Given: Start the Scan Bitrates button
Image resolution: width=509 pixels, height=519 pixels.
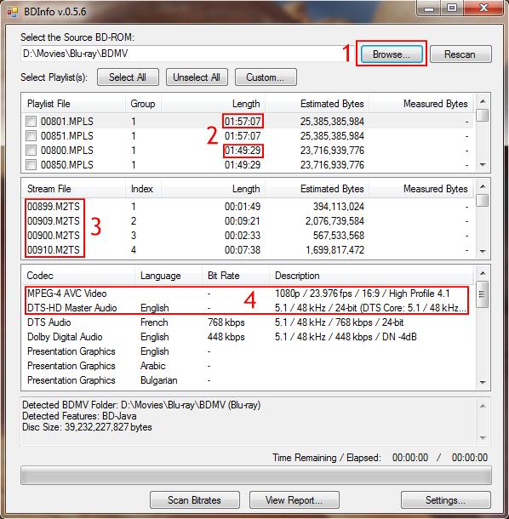Looking at the screenshot, I should click(195, 499).
